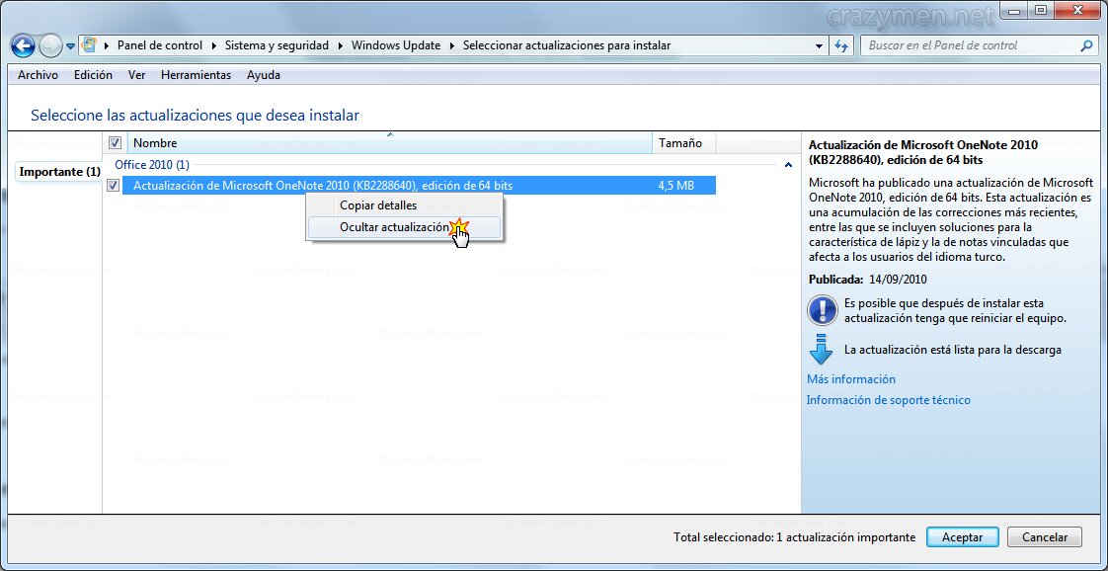Refresh the address bar with the refresh icon
The image size is (1108, 571).
[x=841, y=45]
